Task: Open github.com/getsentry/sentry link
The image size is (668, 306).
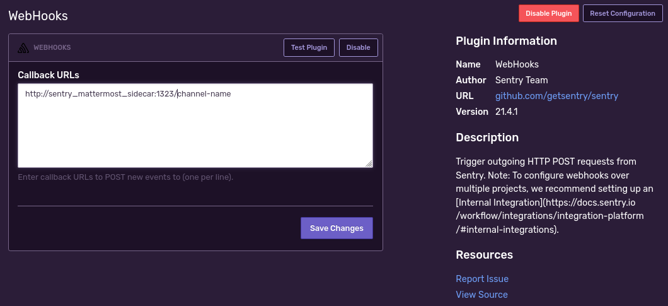Action: coord(556,96)
